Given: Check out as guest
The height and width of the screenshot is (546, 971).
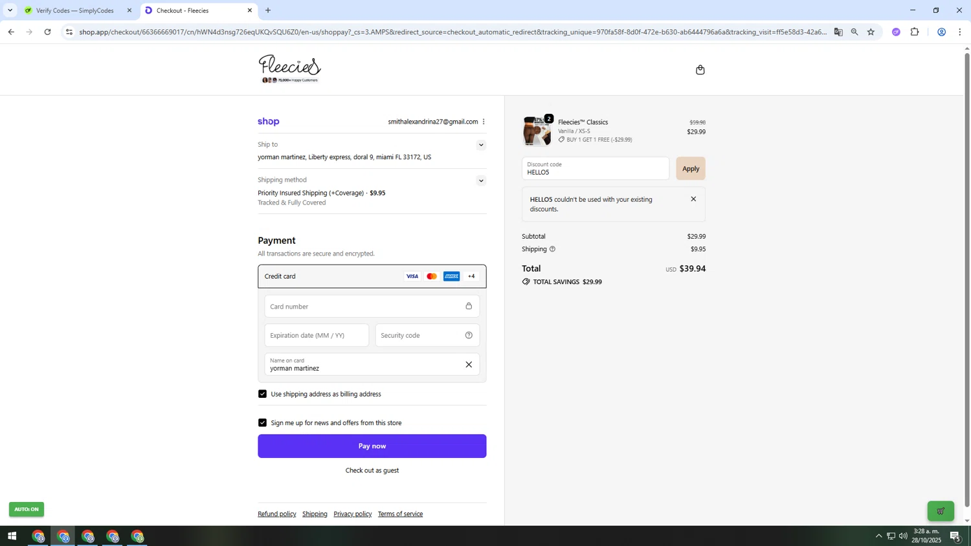Looking at the screenshot, I should pos(372,470).
